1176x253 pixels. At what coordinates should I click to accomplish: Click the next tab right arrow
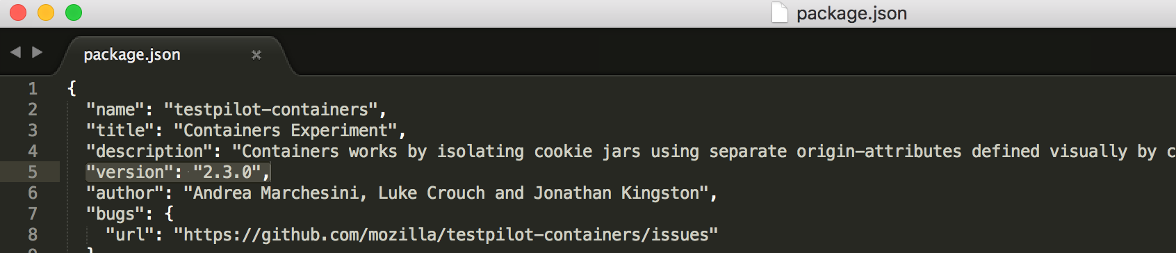(38, 52)
